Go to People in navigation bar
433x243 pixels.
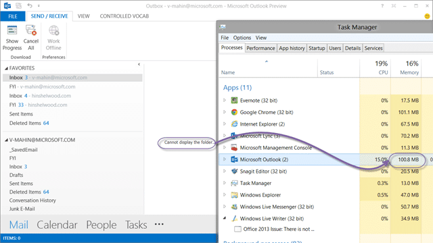coord(101,225)
